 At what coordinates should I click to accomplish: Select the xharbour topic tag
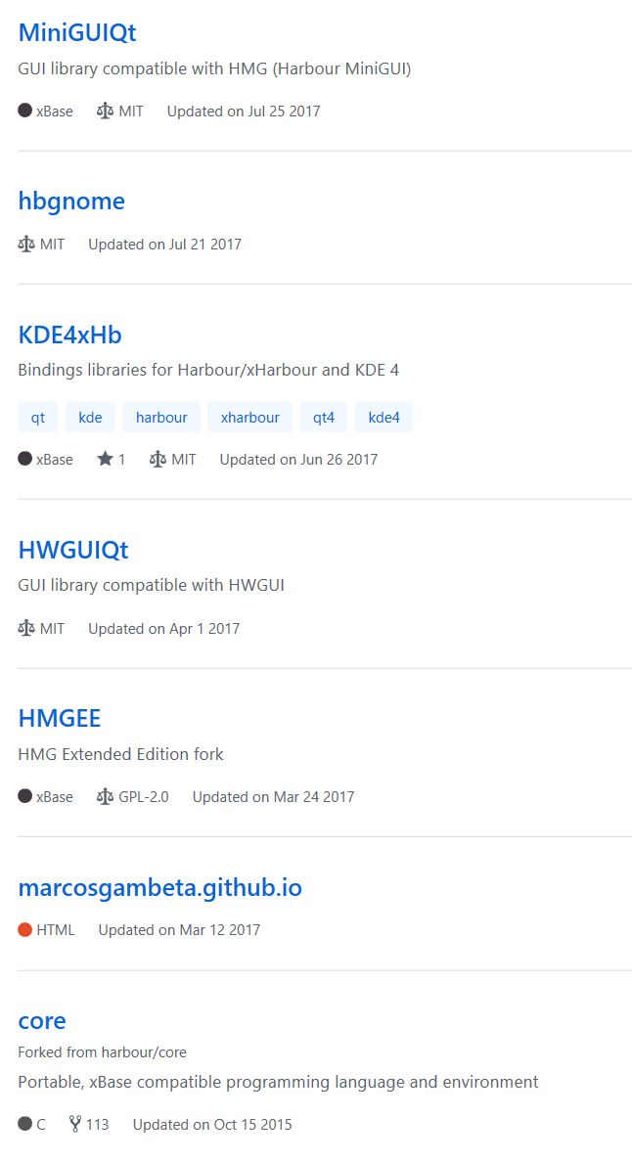(x=250, y=418)
